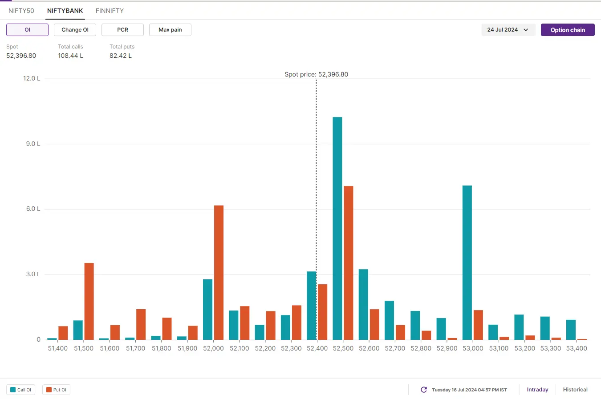The width and height of the screenshot is (601, 399).
Task: Click the refresh icon beside the timestamp
Action: tap(424, 390)
